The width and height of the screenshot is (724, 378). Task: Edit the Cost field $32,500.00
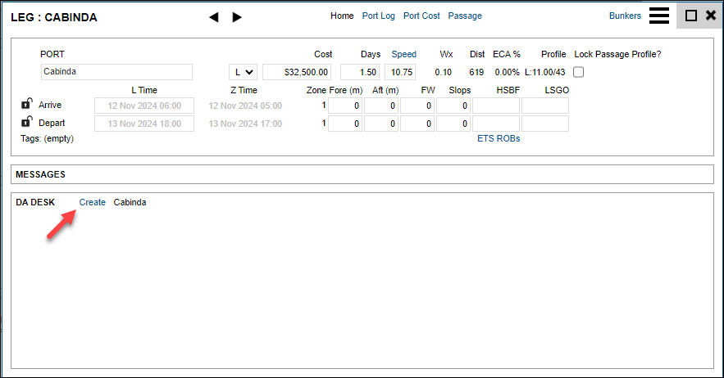[x=297, y=72]
